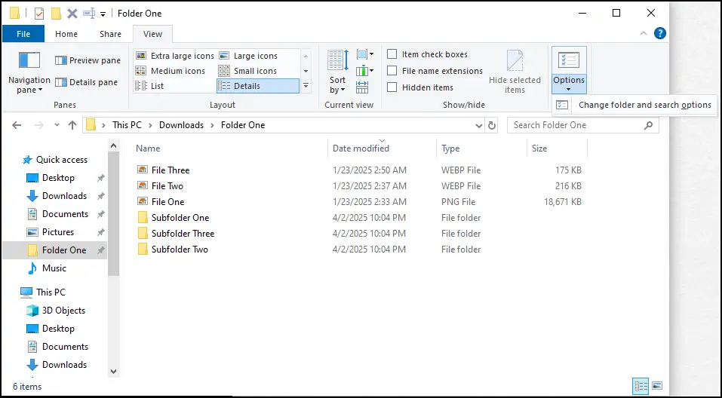Enable File name extensions checkbox
This screenshot has height=398, width=722.
(392, 71)
